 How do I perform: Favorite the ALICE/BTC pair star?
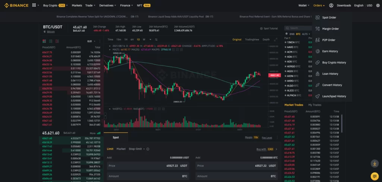tap(285, 90)
